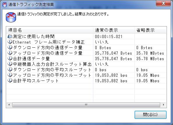The image size is (173, 125).
Task: Select the info icon for アップロード方向の通信データ量
Action: (x=10, y=53)
